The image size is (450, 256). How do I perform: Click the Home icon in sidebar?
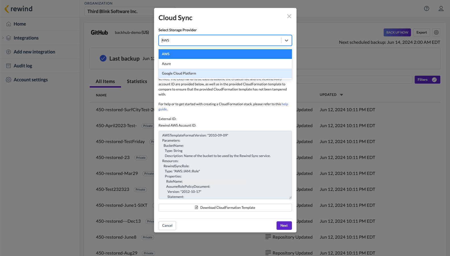point(9,24)
